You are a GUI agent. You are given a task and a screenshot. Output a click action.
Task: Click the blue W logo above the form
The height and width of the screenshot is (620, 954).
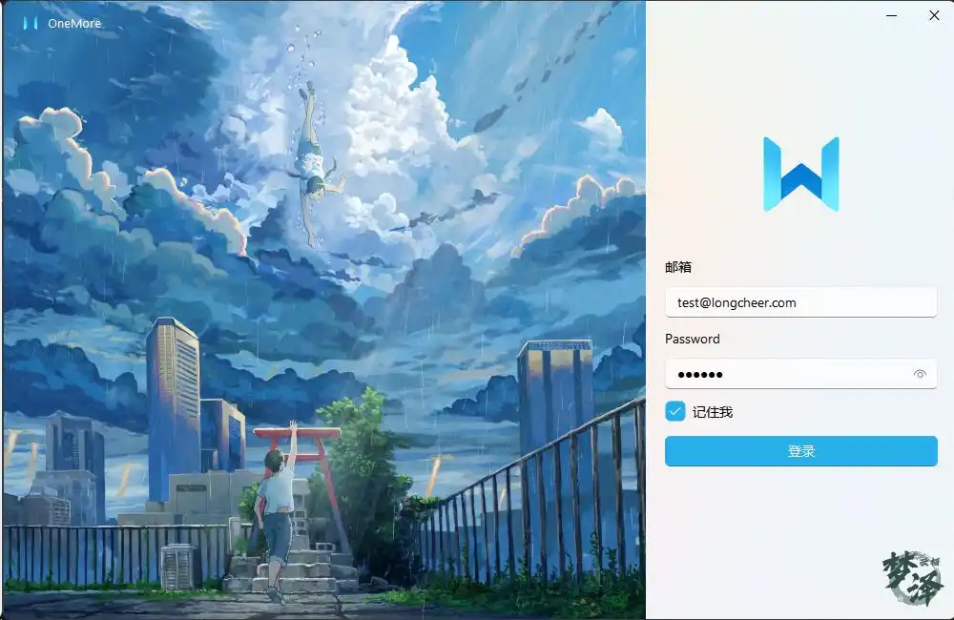[800, 175]
